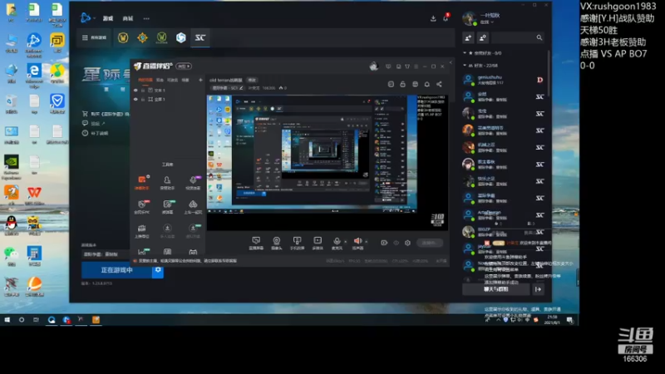Toggle lock on first source row

[x=143, y=91]
